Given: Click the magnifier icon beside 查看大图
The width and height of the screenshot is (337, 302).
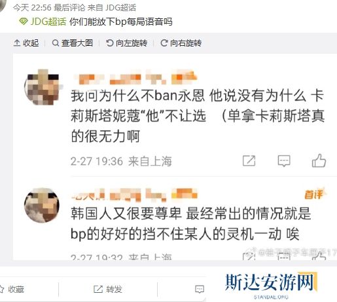Looking at the screenshot, I should pos(56,43).
